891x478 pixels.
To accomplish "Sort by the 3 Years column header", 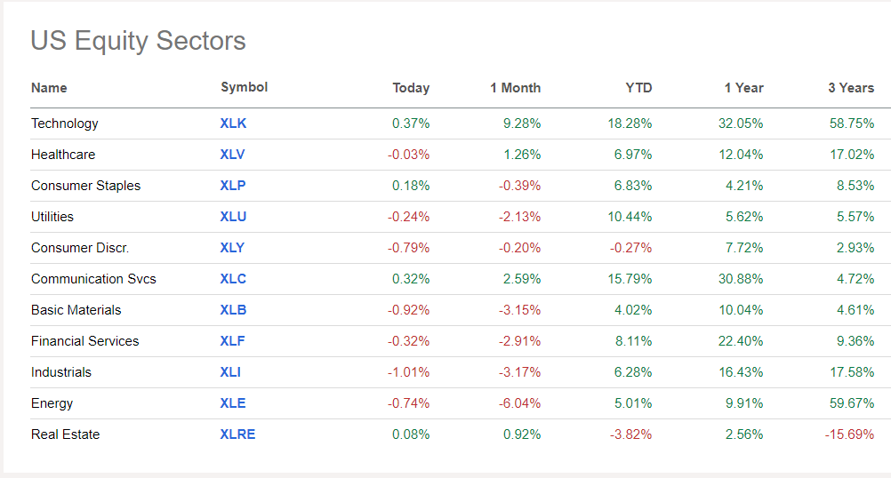I will tap(851, 88).
